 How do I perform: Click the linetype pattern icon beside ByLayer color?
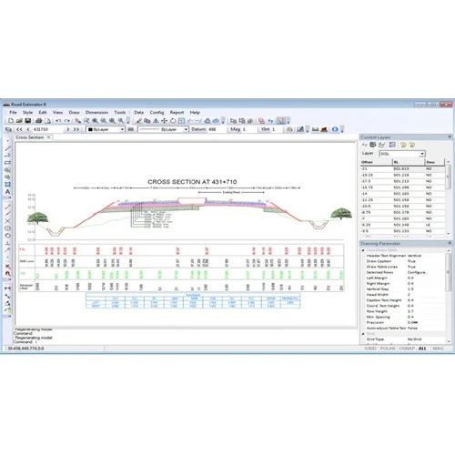click(x=131, y=129)
